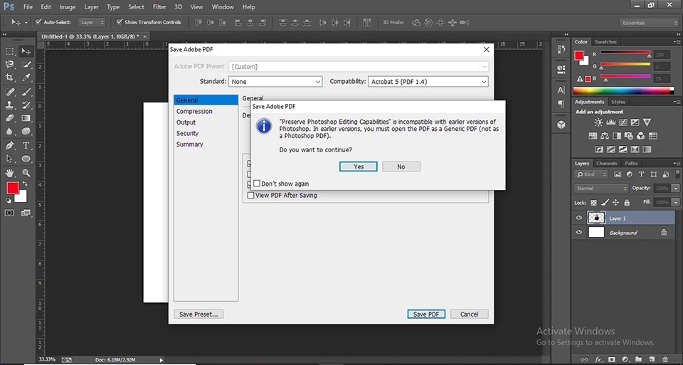Open the Opacity slider dropdown arrow
The image size is (683, 365).
click(x=676, y=188)
